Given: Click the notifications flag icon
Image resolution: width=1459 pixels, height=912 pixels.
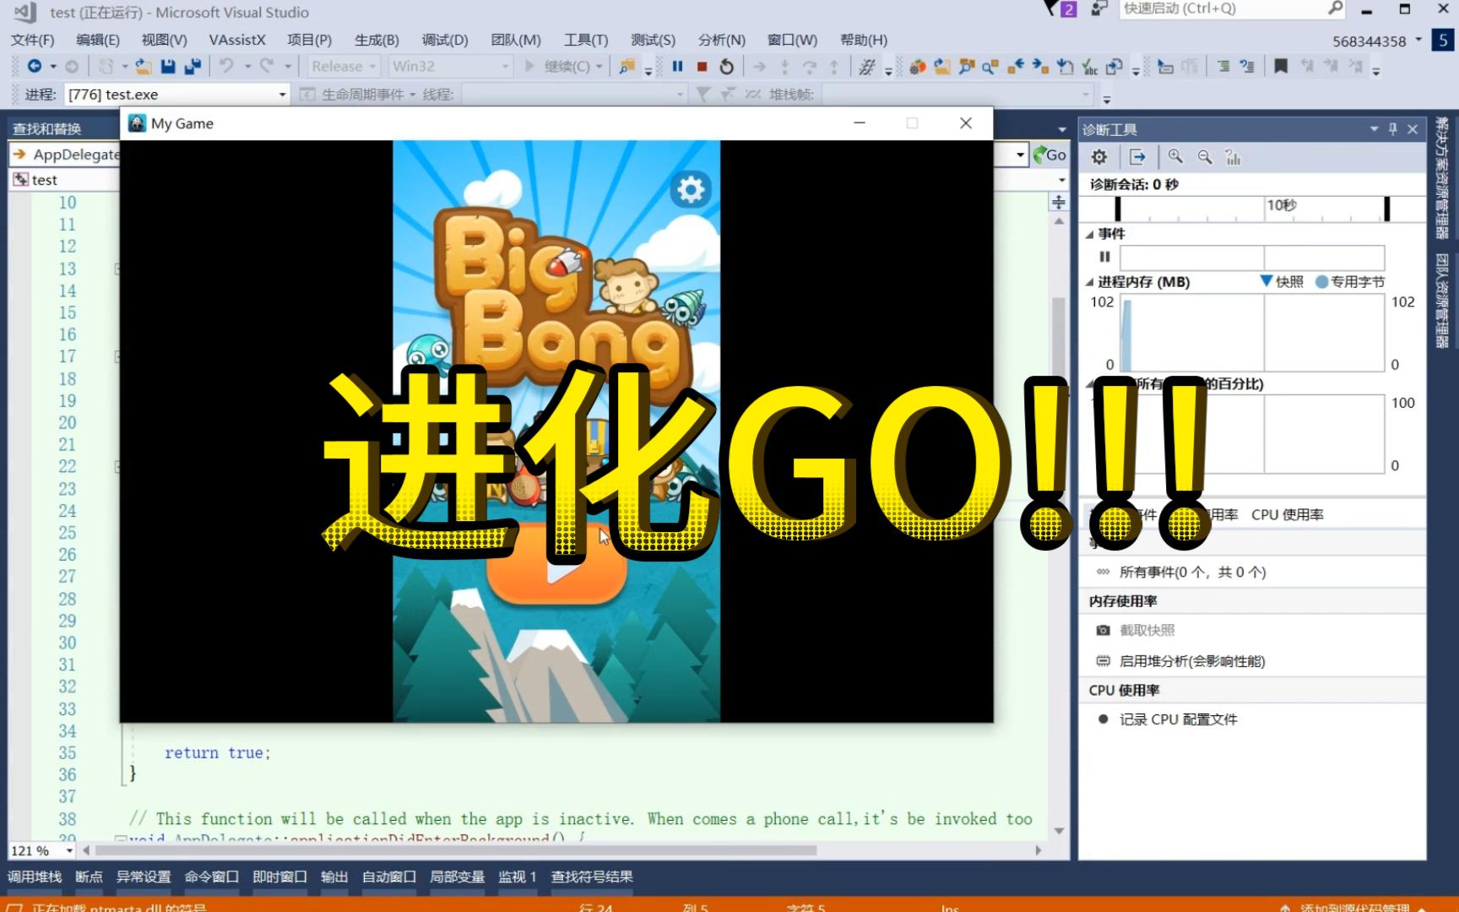Looking at the screenshot, I should pos(1051,8).
